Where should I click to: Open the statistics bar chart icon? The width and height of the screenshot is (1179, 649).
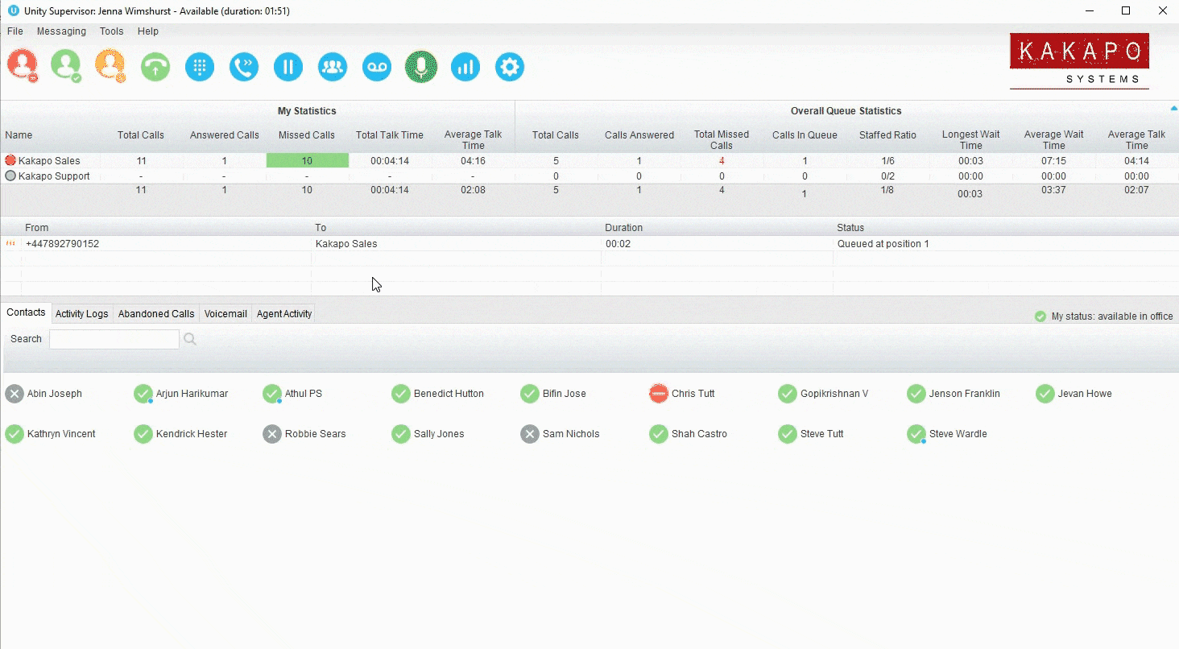point(465,67)
